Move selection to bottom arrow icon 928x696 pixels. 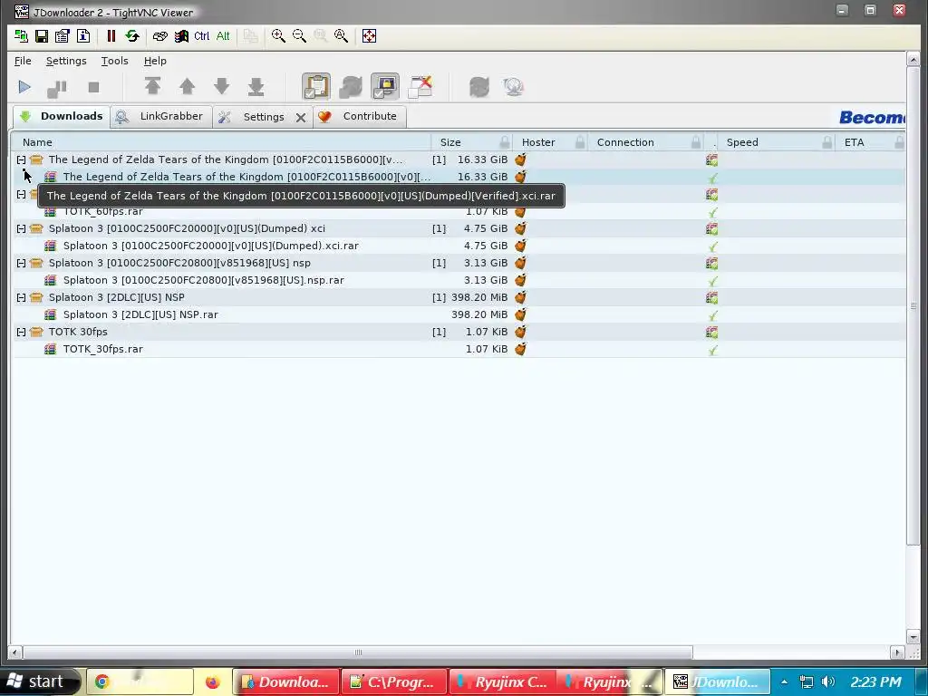click(256, 86)
